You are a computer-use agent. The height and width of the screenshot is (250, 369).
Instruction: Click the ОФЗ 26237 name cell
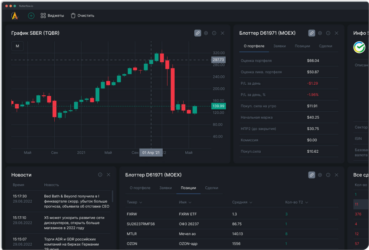coord(189,224)
